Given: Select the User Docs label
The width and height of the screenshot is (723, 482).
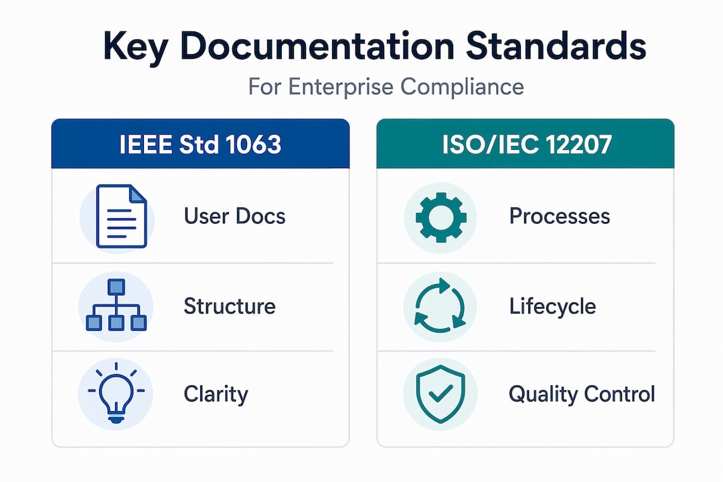Looking at the screenshot, I should pyautogui.click(x=235, y=216).
